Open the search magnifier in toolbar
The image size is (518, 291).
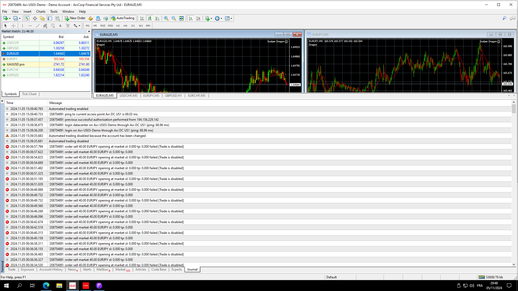504,18
